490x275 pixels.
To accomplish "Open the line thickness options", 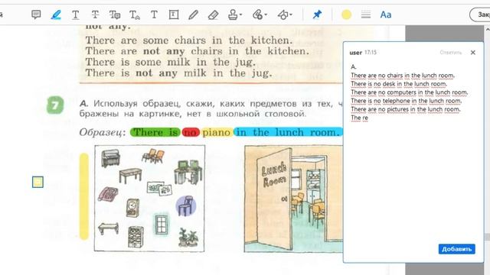I will [x=366, y=15].
